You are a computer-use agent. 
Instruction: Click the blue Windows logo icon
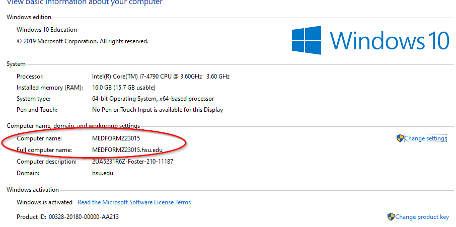click(x=307, y=40)
